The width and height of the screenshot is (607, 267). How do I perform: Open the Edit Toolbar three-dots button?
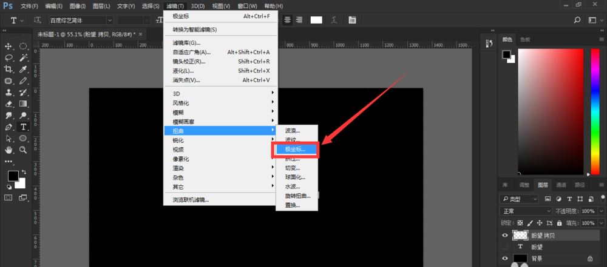coord(8,162)
